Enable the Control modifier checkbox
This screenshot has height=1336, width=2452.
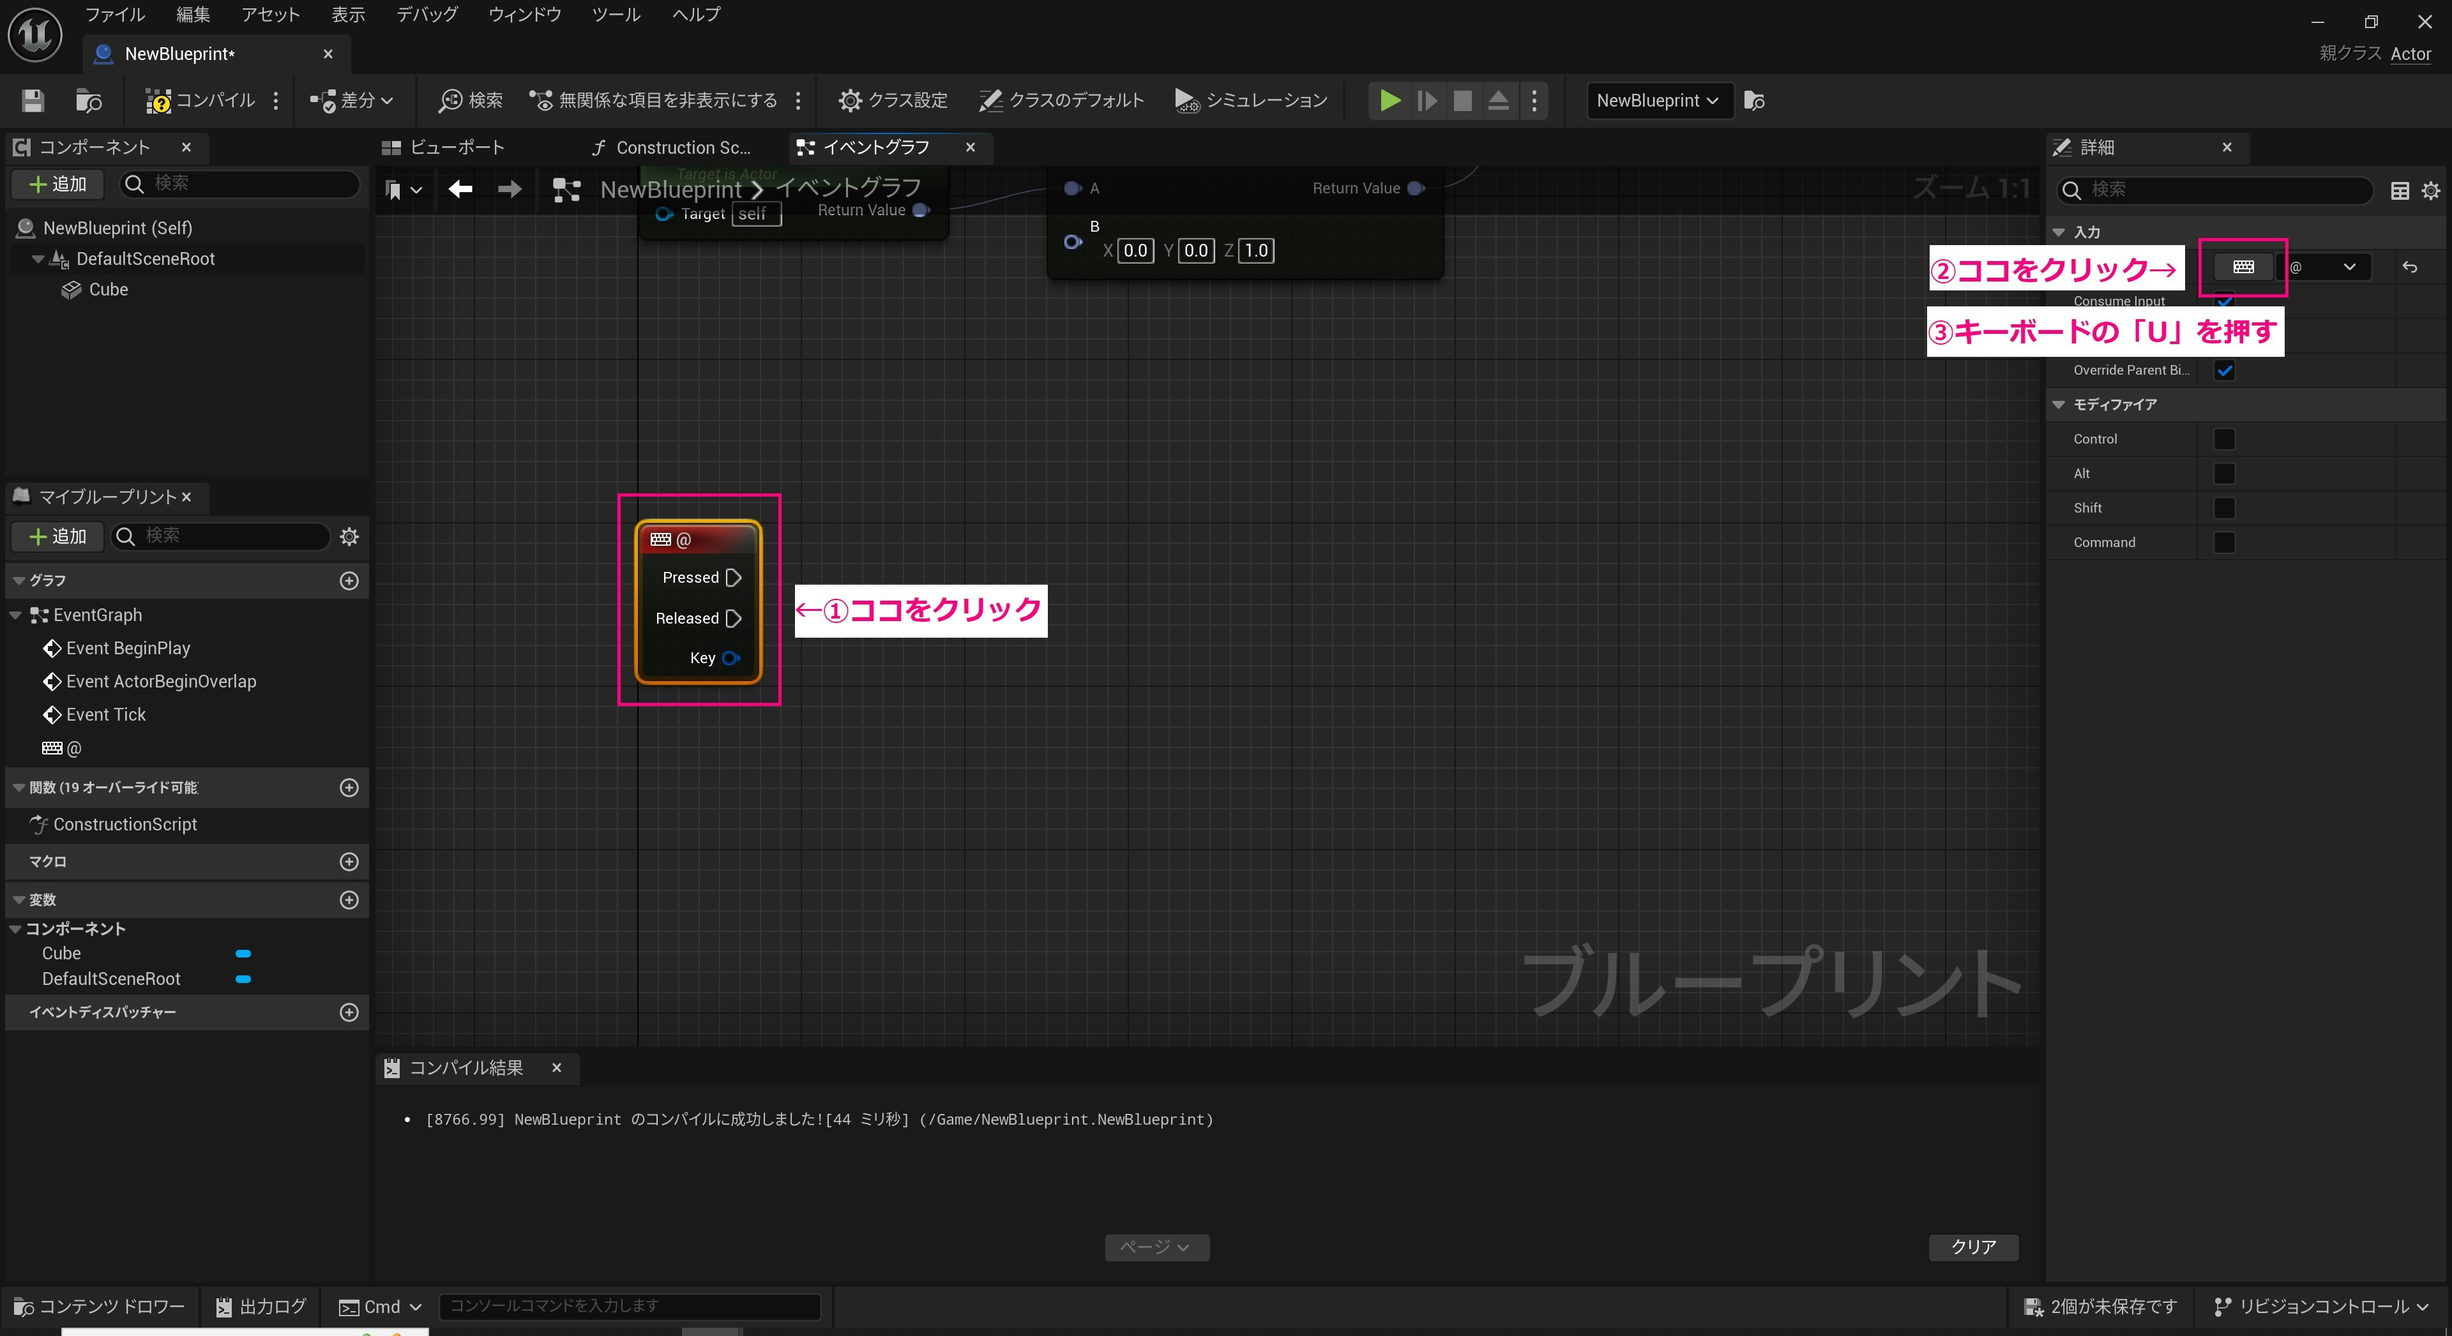[x=2223, y=439]
